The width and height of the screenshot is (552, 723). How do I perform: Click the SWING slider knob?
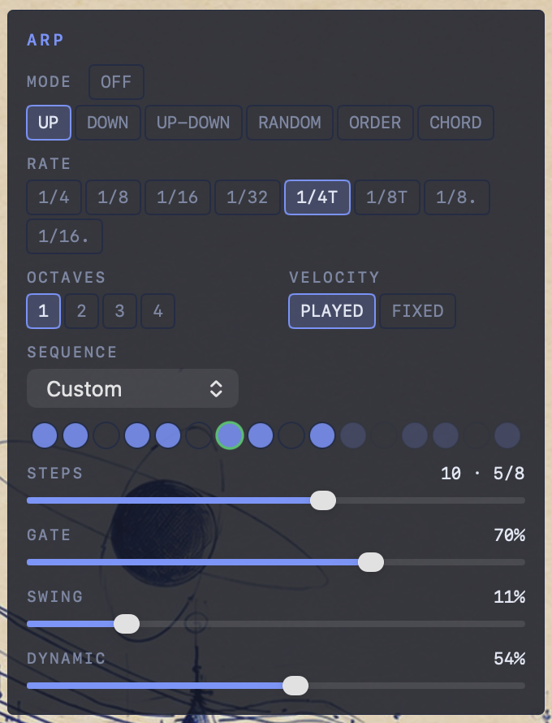[x=127, y=624]
